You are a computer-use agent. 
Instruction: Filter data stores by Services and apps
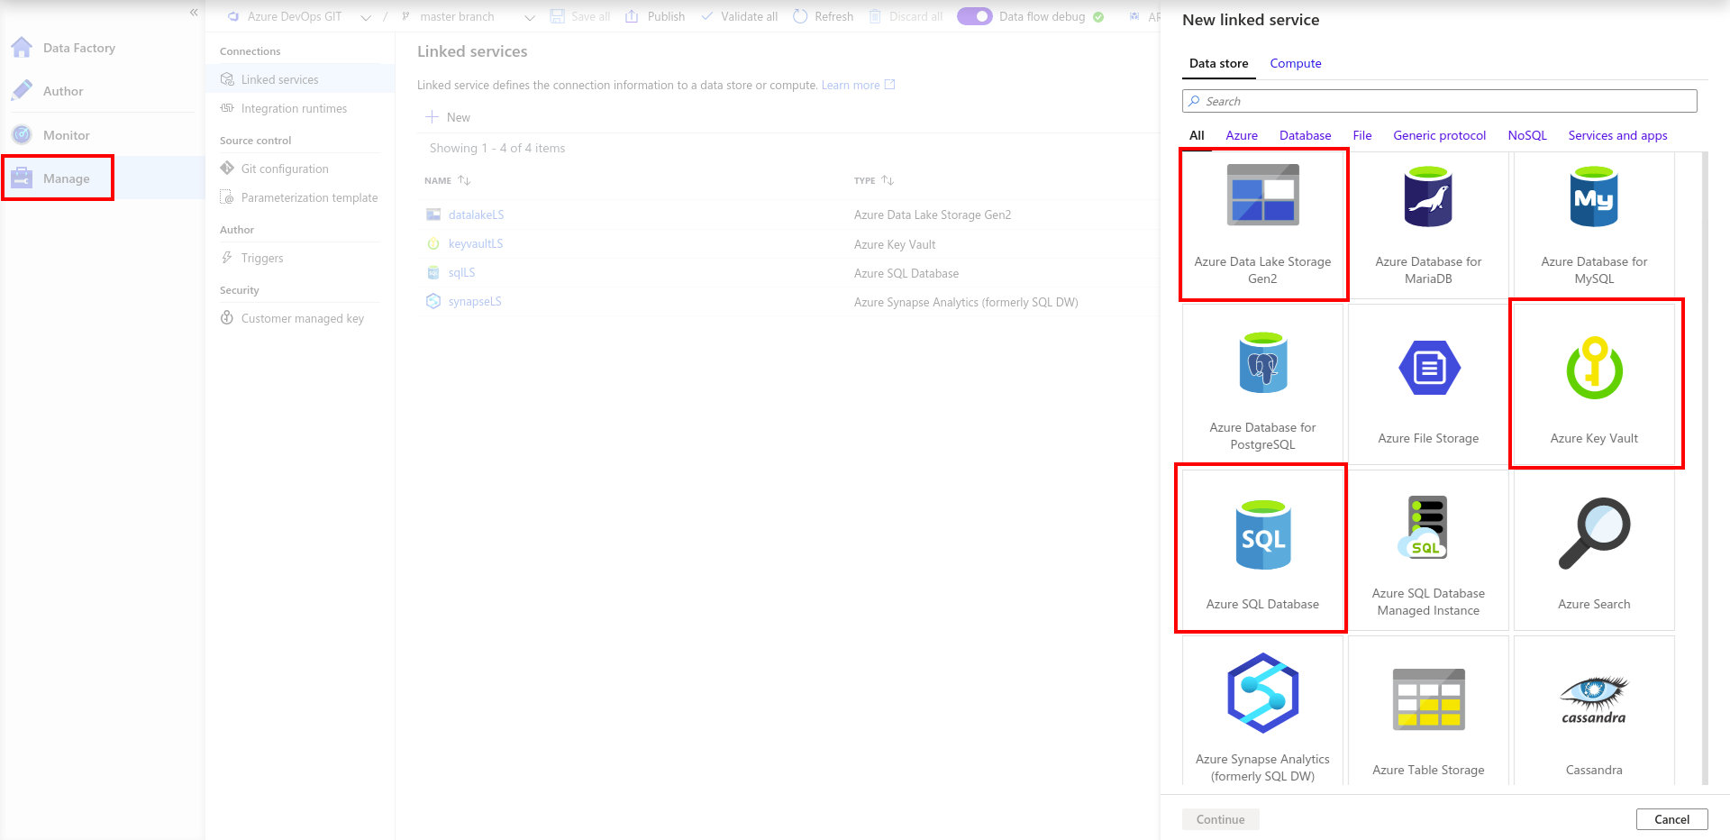click(1617, 135)
